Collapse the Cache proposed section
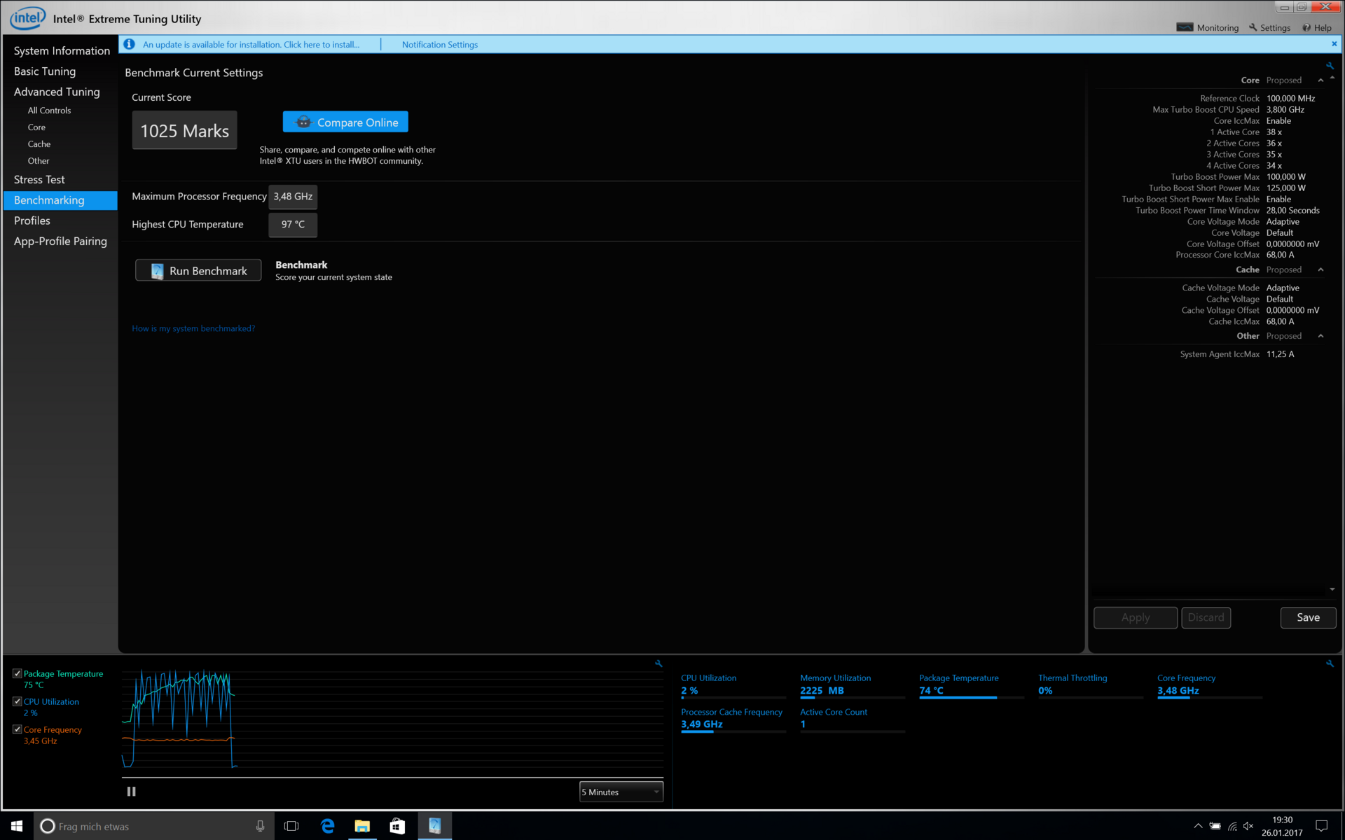1345x840 pixels. point(1320,269)
